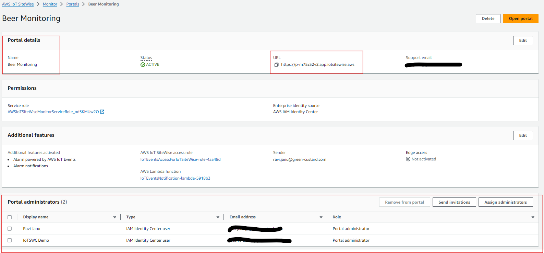The height and width of the screenshot is (253, 544).
Task: Click Send invitations button
Action: pos(454,202)
